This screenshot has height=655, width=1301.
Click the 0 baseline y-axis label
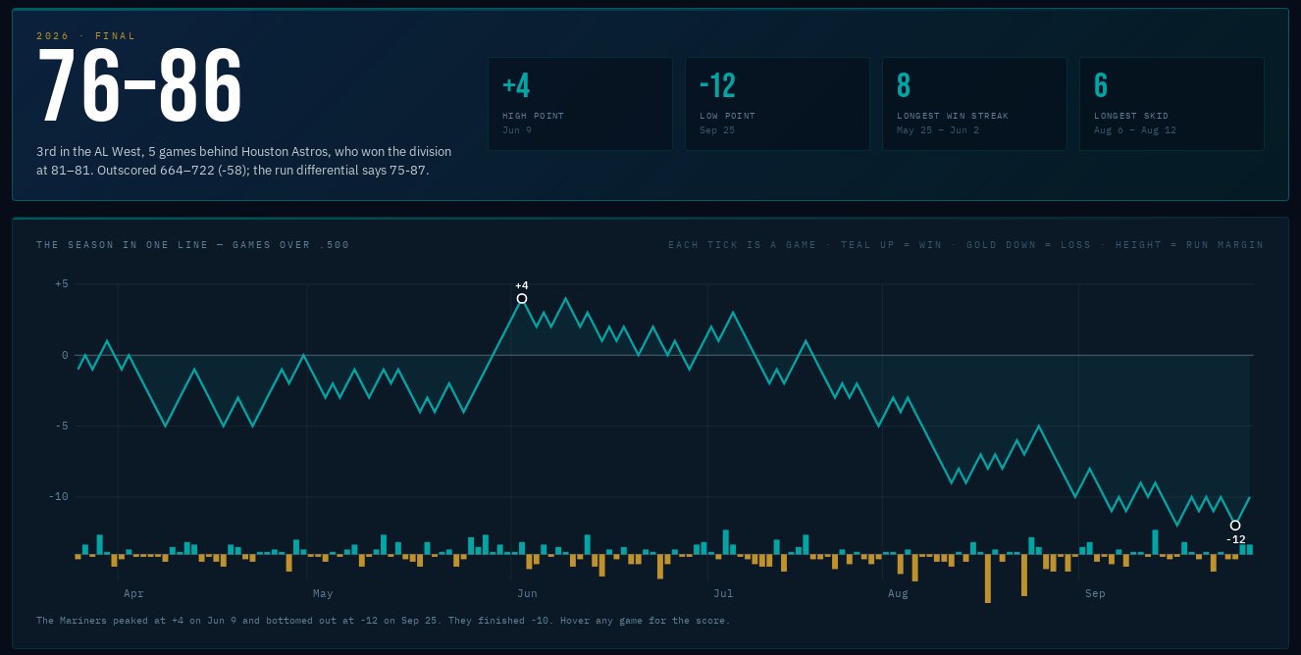[66, 355]
